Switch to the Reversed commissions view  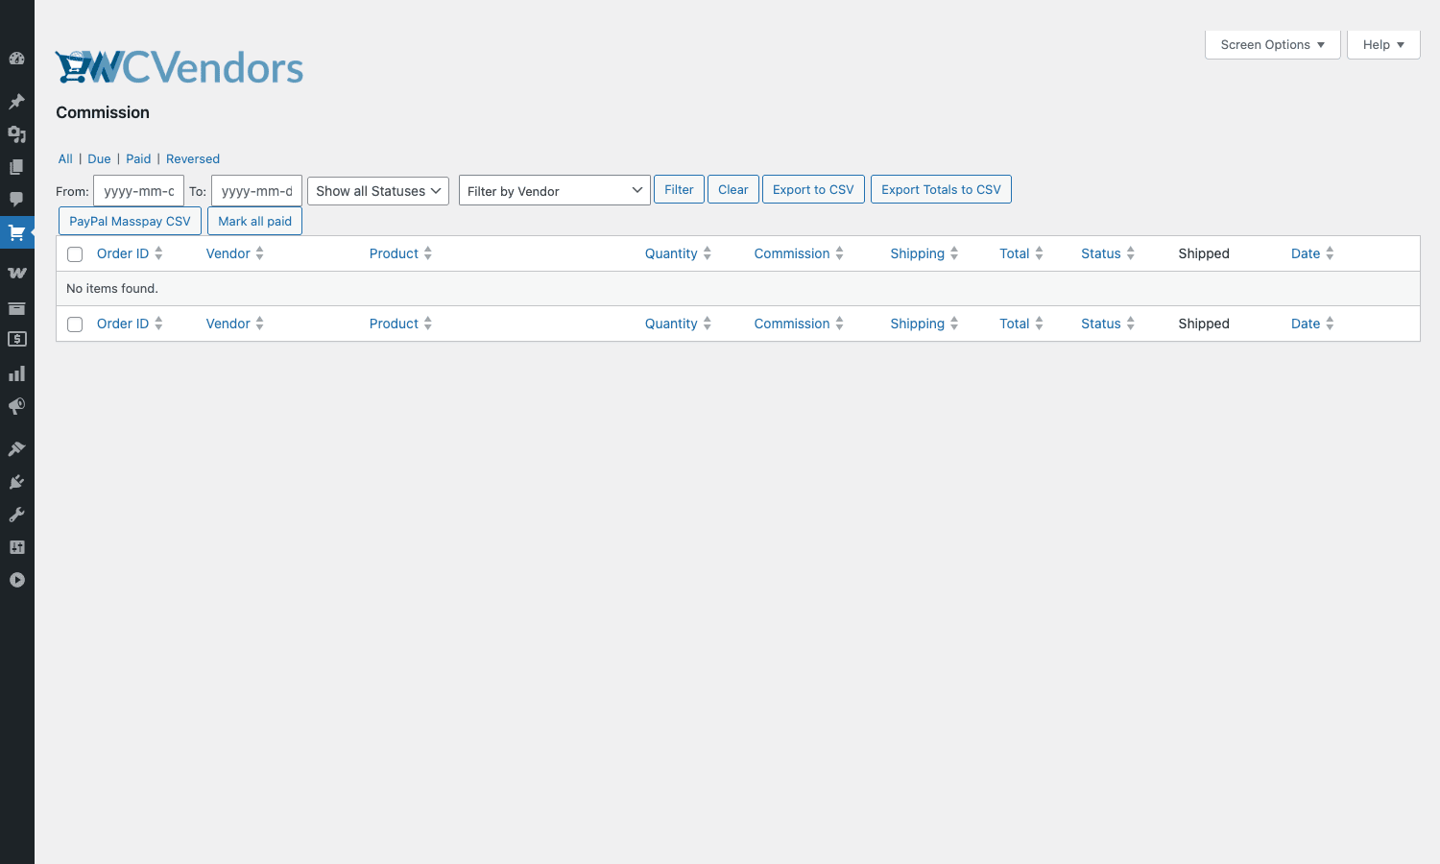click(193, 159)
